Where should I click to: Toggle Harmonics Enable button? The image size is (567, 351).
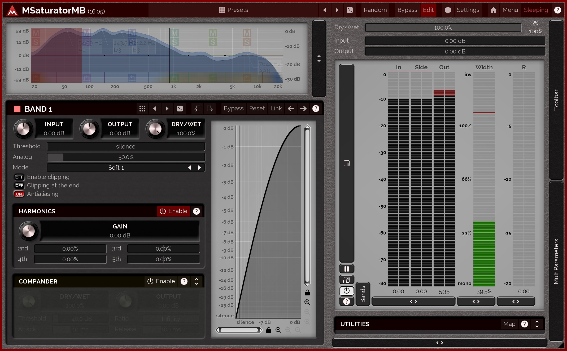(173, 211)
